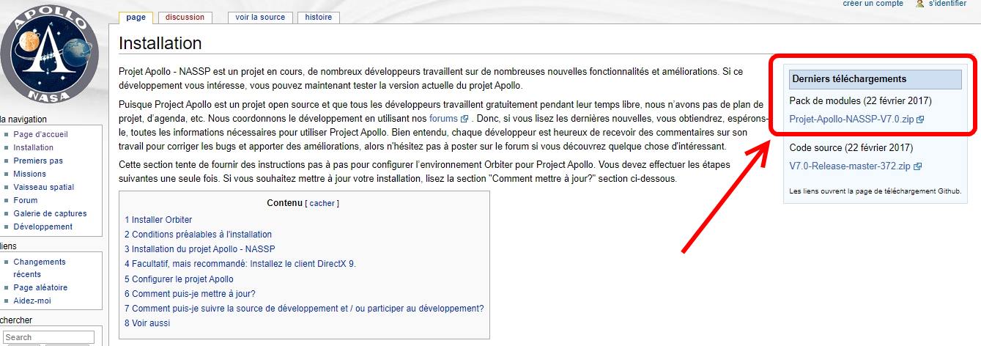Click 'Pack de modules (22 février 2017)' text

click(x=860, y=100)
